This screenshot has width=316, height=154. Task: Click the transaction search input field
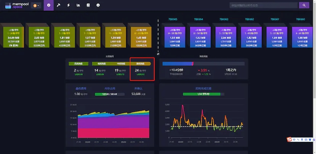click(x=263, y=5)
